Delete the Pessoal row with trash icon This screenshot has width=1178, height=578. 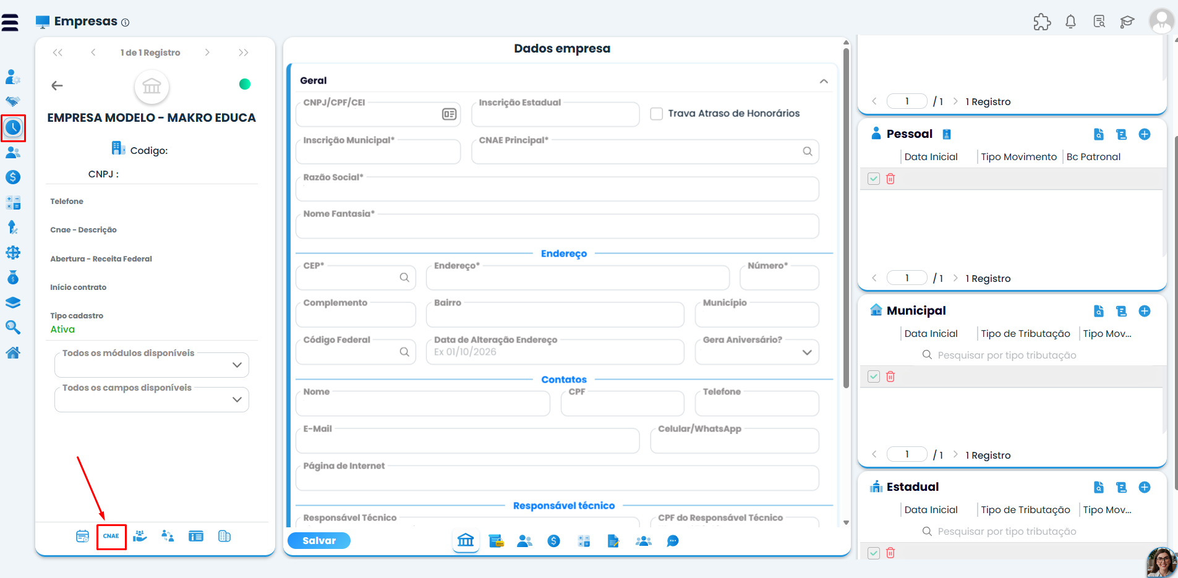tap(890, 179)
